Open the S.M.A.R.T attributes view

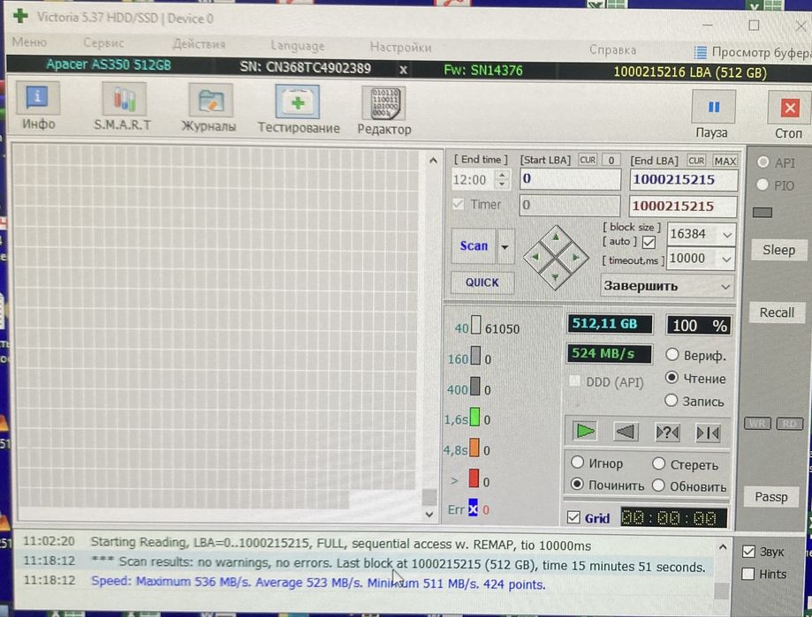pos(123,107)
